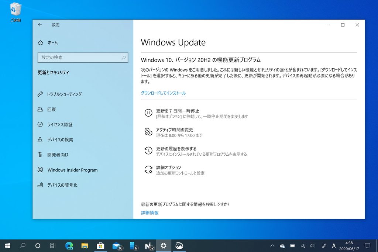Switch to the 回復 section
378x252 pixels.
41,109
